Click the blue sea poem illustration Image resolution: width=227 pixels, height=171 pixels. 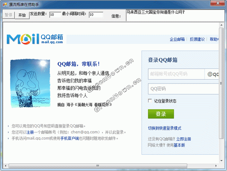point(30,83)
